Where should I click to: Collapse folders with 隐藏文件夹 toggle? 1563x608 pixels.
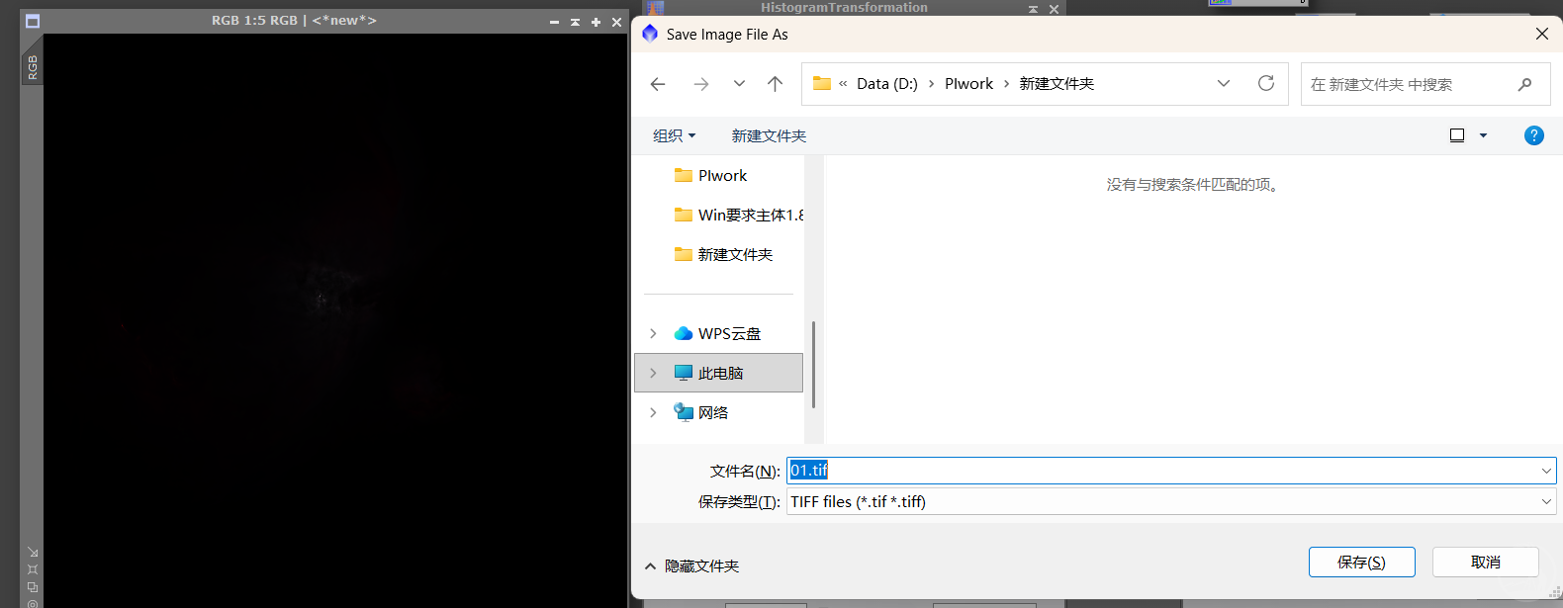[692, 566]
